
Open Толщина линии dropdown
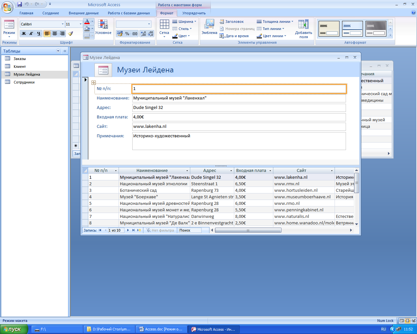pyautogui.click(x=275, y=22)
